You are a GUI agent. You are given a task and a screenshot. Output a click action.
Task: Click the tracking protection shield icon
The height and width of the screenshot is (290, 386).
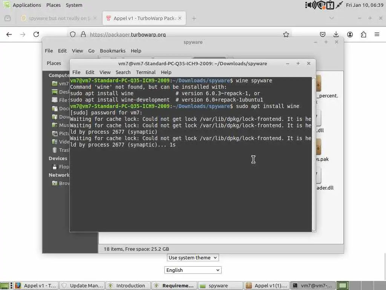click(73, 34)
